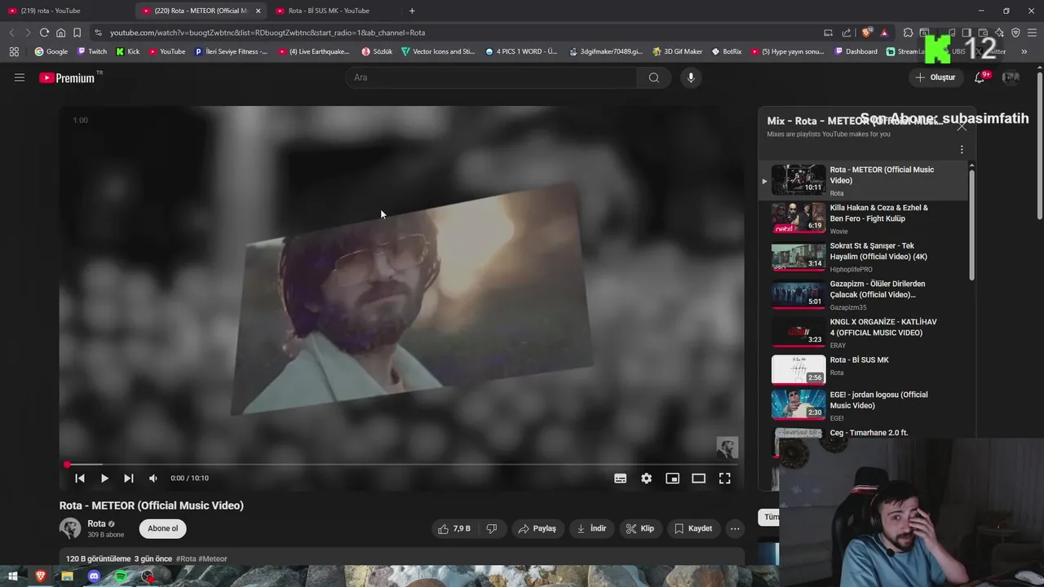
Task: Switch to the (219) rota - YouTube tab
Action: (65, 11)
